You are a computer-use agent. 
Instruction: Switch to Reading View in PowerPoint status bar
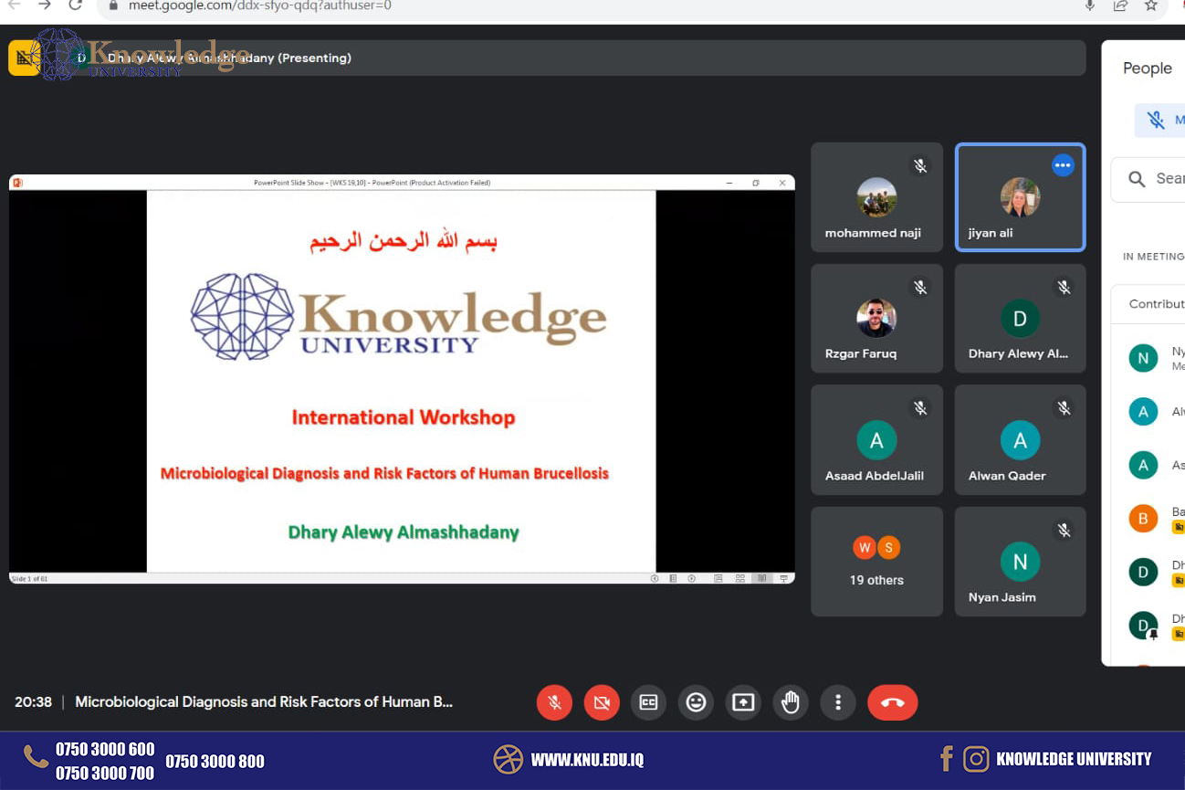click(x=761, y=578)
